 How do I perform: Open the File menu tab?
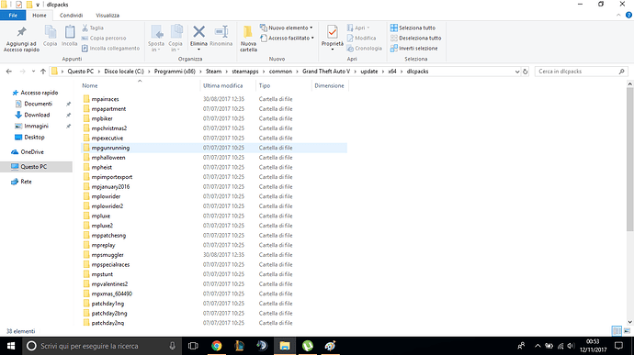click(13, 16)
